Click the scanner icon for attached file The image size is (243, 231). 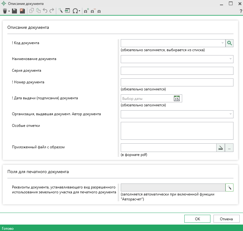tap(221, 148)
